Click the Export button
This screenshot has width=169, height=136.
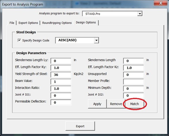tap(80, 126)
